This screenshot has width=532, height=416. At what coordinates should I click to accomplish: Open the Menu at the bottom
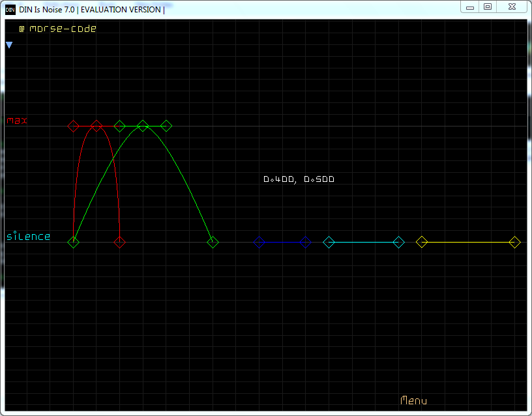(x=413, y=400)
